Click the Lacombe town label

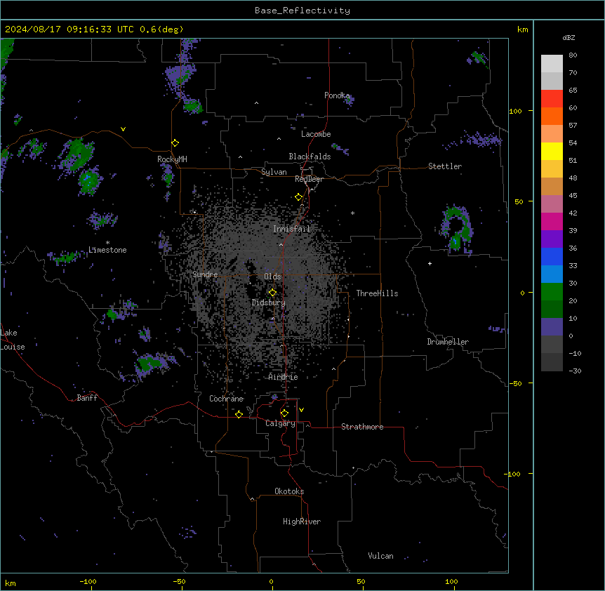pos(316,134)
